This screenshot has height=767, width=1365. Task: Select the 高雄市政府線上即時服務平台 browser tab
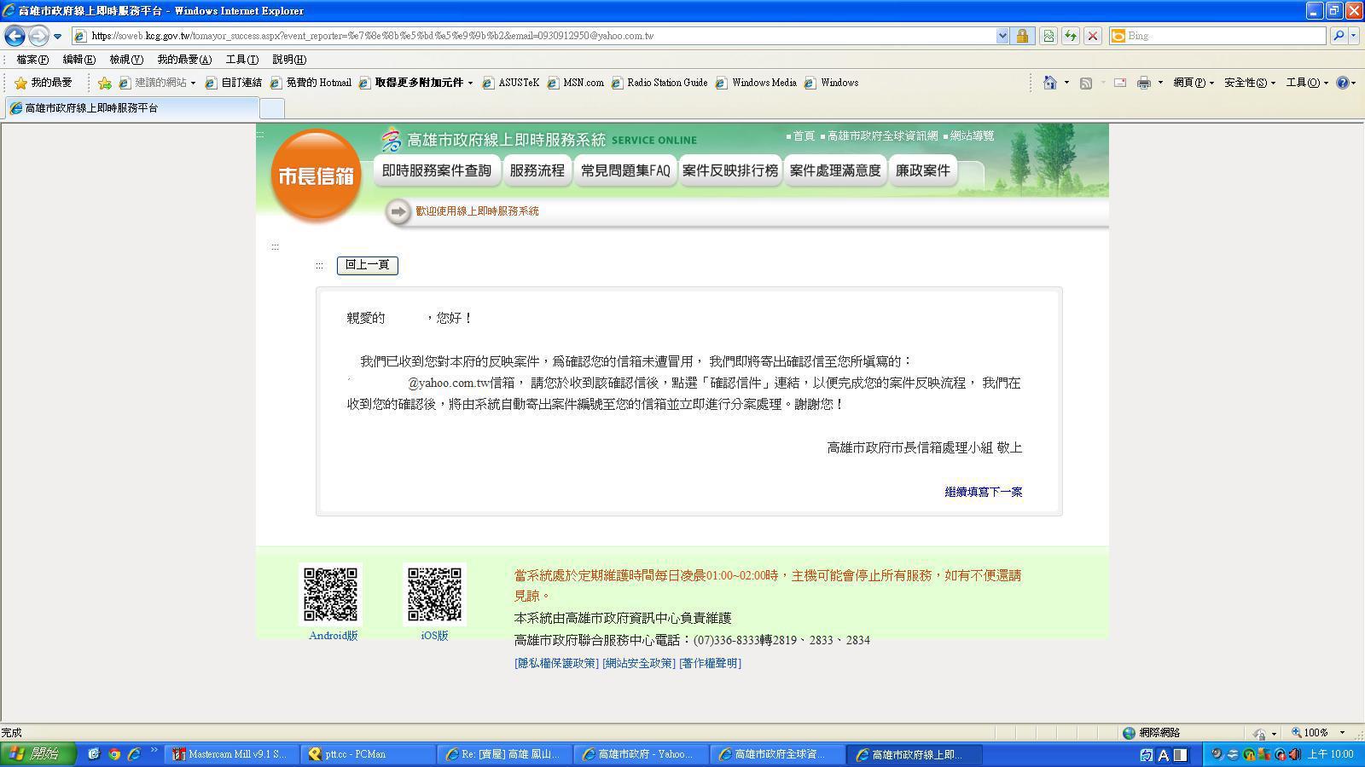pyautogui.click(x=131, y=108)
